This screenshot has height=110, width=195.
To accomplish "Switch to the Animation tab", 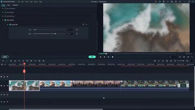I will coord(15,5).
